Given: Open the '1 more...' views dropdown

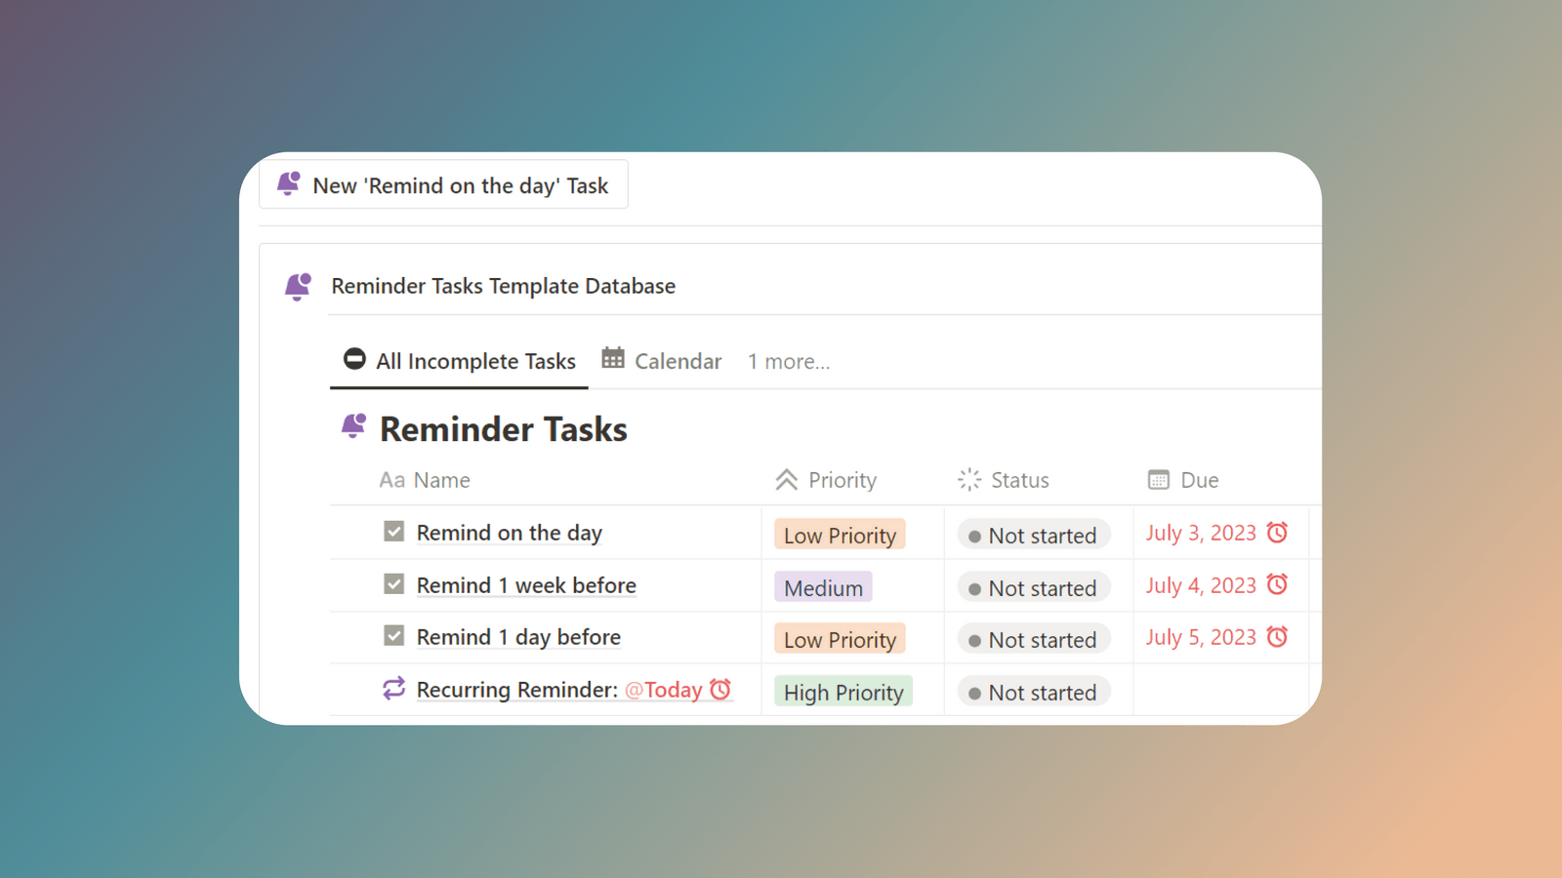Looking at the screenshot, I should [789, 361].
